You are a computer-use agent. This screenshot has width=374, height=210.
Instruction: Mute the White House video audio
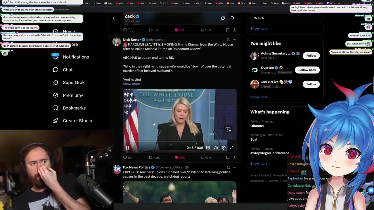[x=216, y=148]
